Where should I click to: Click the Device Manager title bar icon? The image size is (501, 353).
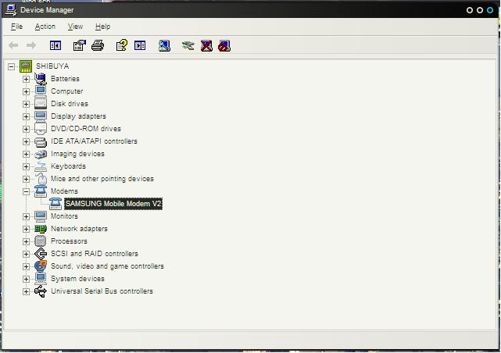(x=10, y=10)
